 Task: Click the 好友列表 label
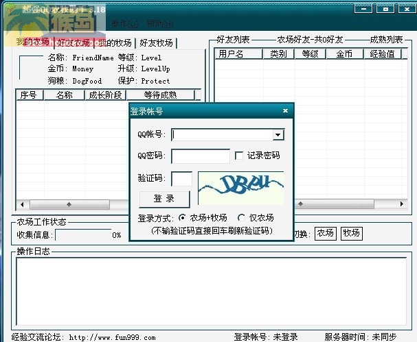(x=233, y=40)
